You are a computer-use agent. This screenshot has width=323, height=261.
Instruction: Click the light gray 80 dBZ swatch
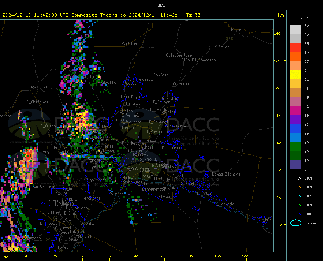(296, 30)
